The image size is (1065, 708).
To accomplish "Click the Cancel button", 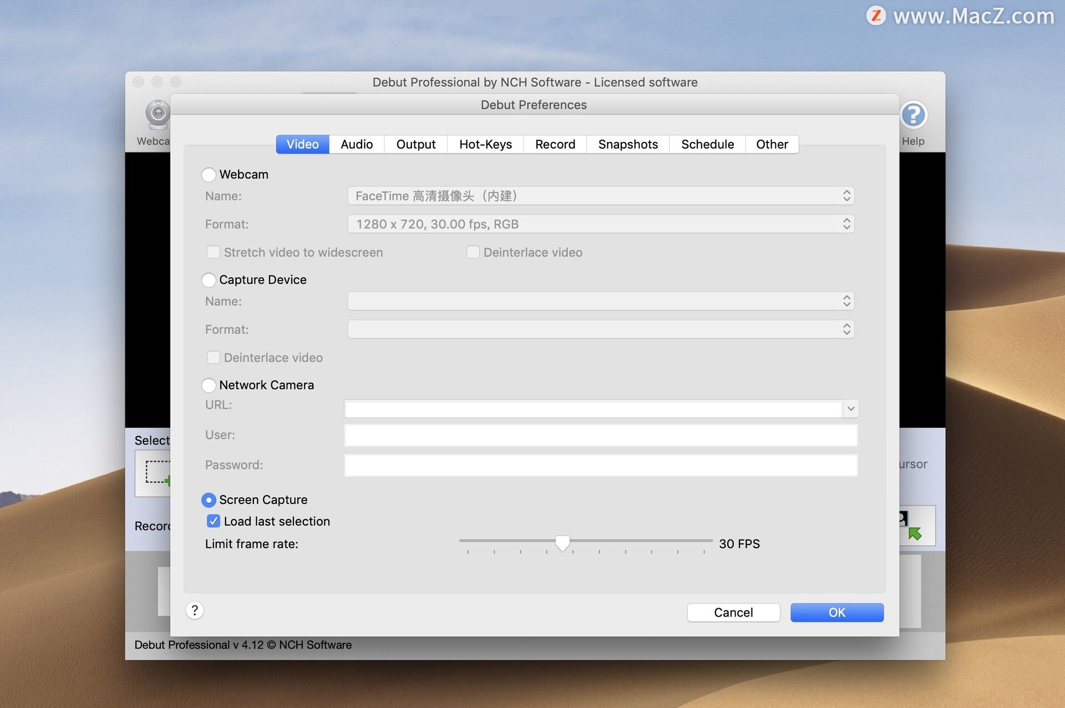I will click(x=733, y=613).
